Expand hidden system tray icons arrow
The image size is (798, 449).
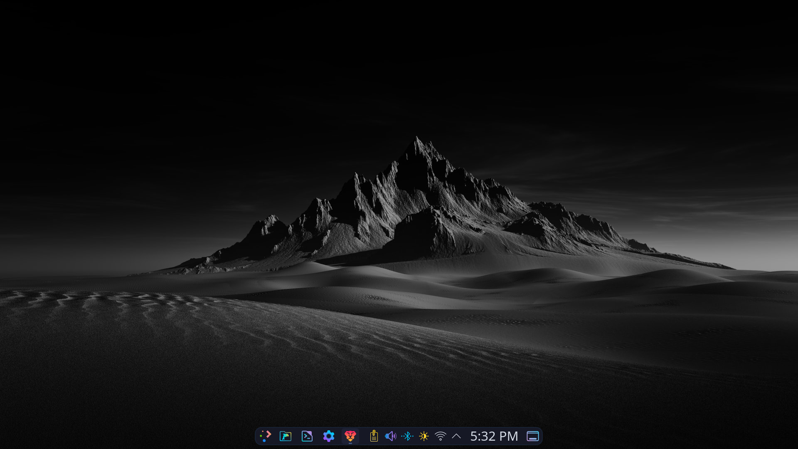(456, 436)
